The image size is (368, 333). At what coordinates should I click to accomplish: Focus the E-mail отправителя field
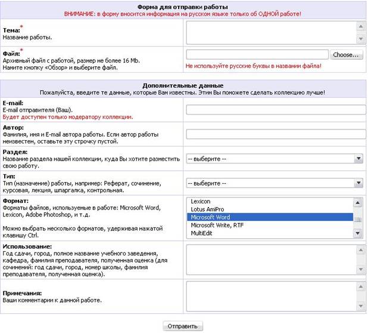(276, 110)
